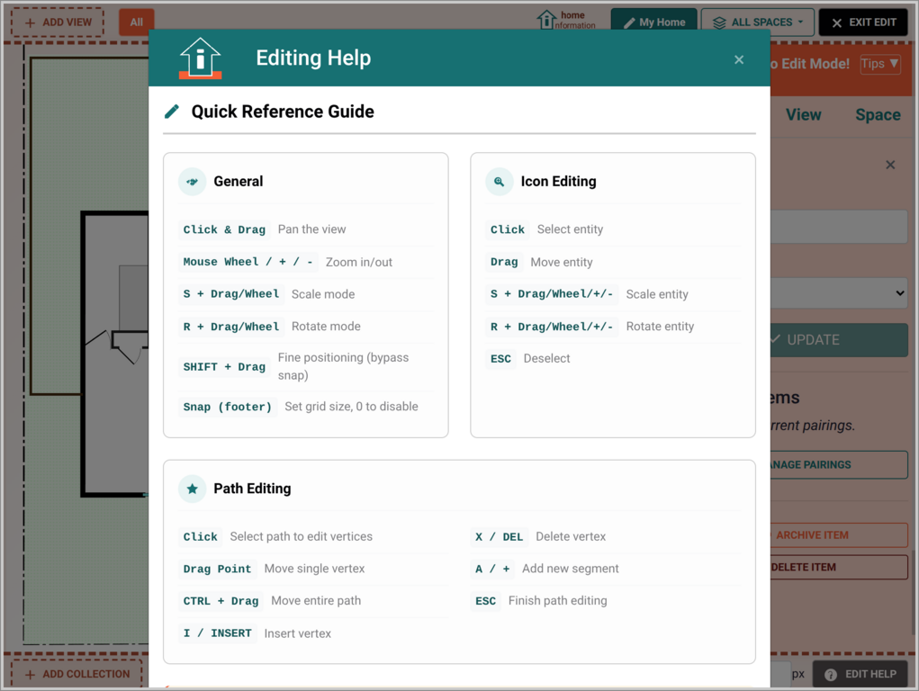This screenshot has width=919, height=691.
Task: Expand the All Spaces dropdown
Action: [x=757, y=22]
